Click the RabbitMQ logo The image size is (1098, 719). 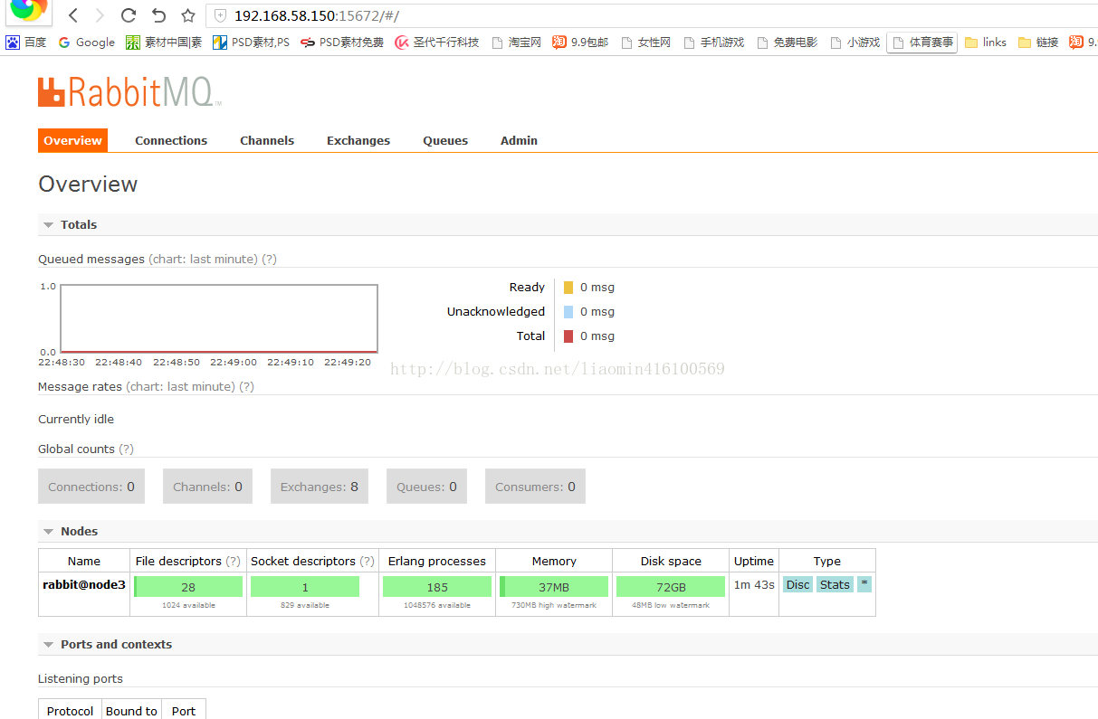coord(129,92)
